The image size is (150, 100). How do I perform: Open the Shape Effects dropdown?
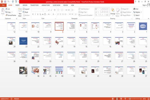pyautogui.click(x=126, y=15)
